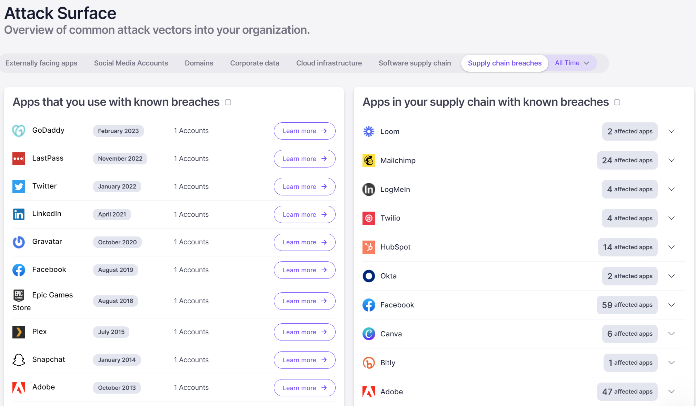The height and width of the screenshot is (406, 696).
Task: Click the October 2020 date badge
Action: [x=117, y=242]
